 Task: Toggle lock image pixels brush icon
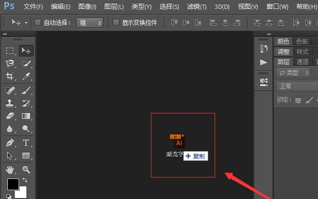pyautogui.click(x=309, y=100)
